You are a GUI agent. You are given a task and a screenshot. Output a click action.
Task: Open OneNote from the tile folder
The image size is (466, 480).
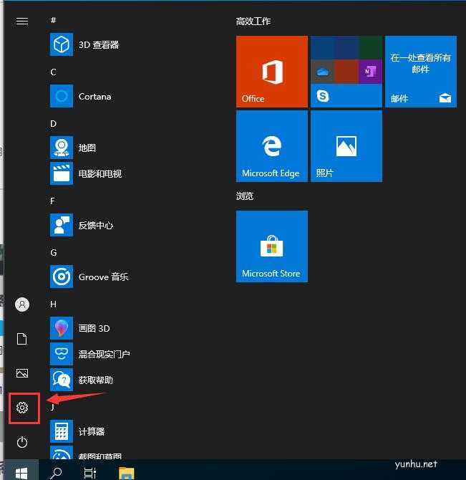370,72
